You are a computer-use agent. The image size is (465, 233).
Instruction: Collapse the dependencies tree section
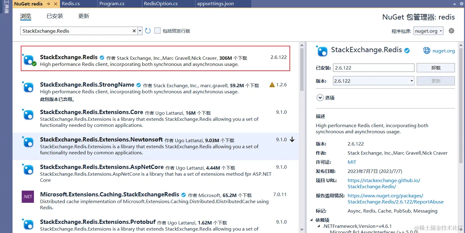pyautogui.click(x=312, y=220)
